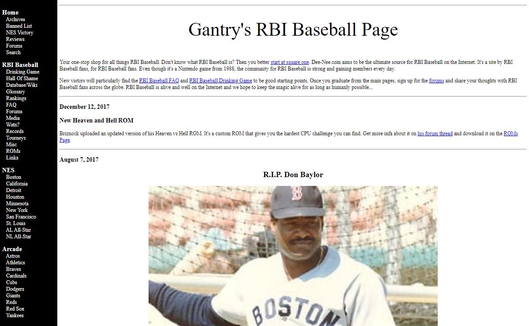Image resolution: width=529 pixels, height=326 pixels.
Task: Open the Reds arcade team
Action: click(x=11, y=302)
